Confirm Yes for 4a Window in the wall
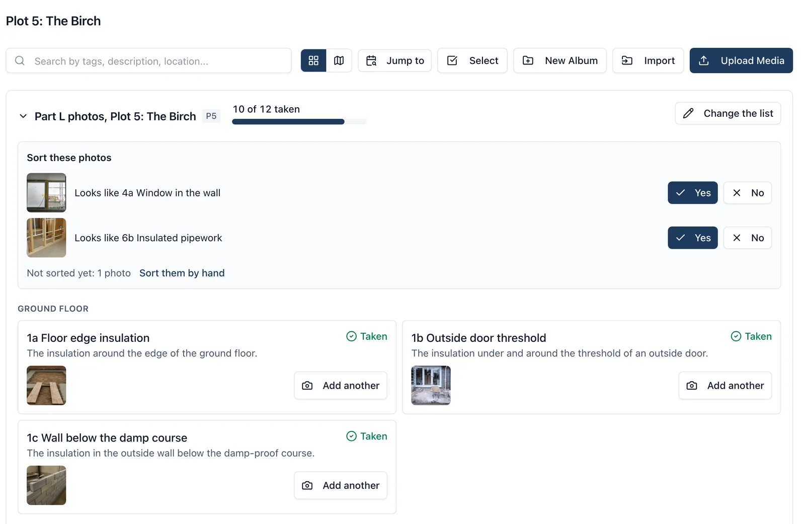 [693, 193]
